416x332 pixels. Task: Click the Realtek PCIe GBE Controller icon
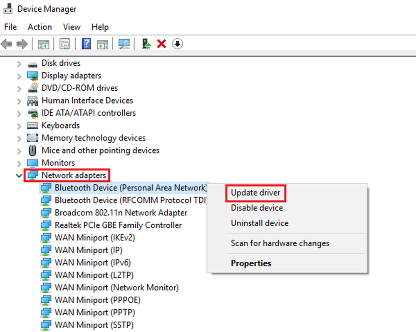coord(46,225)
